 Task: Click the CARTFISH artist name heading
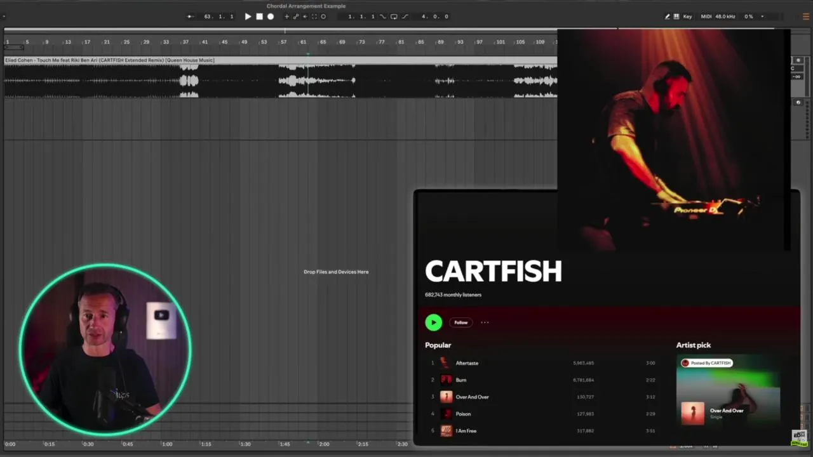coord(493,271)
